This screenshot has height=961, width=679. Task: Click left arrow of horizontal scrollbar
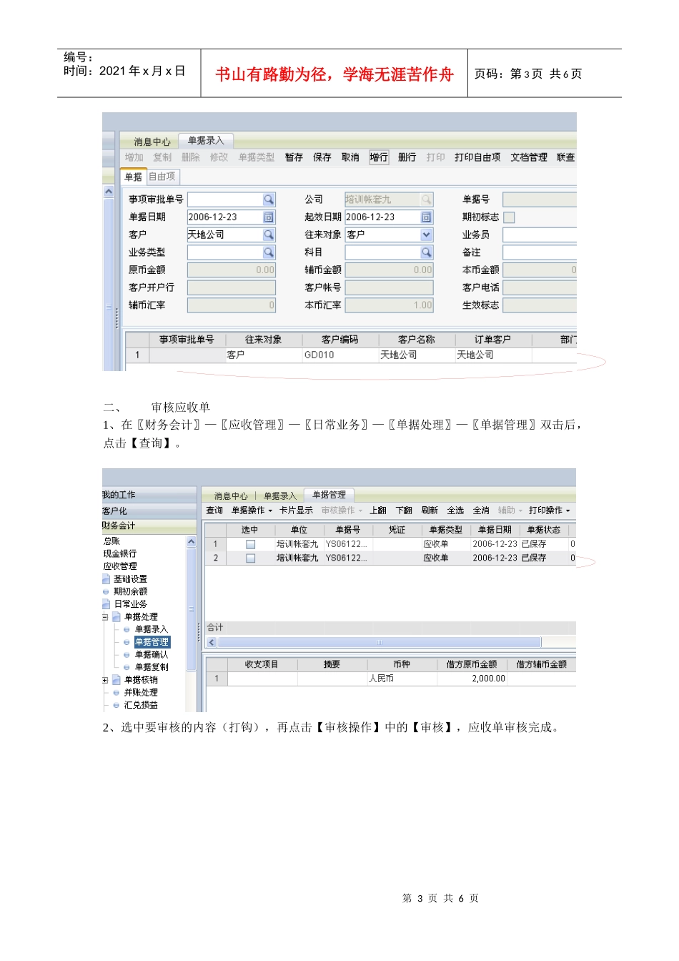point(212,642)
